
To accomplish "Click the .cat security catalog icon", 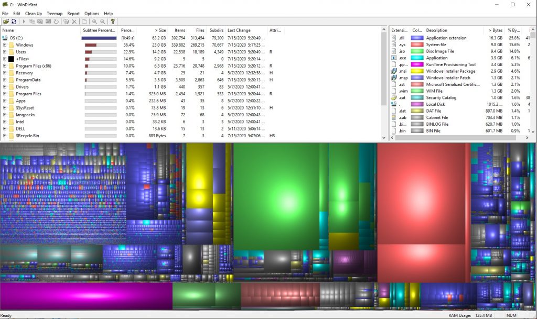I will tap(394, 97).
